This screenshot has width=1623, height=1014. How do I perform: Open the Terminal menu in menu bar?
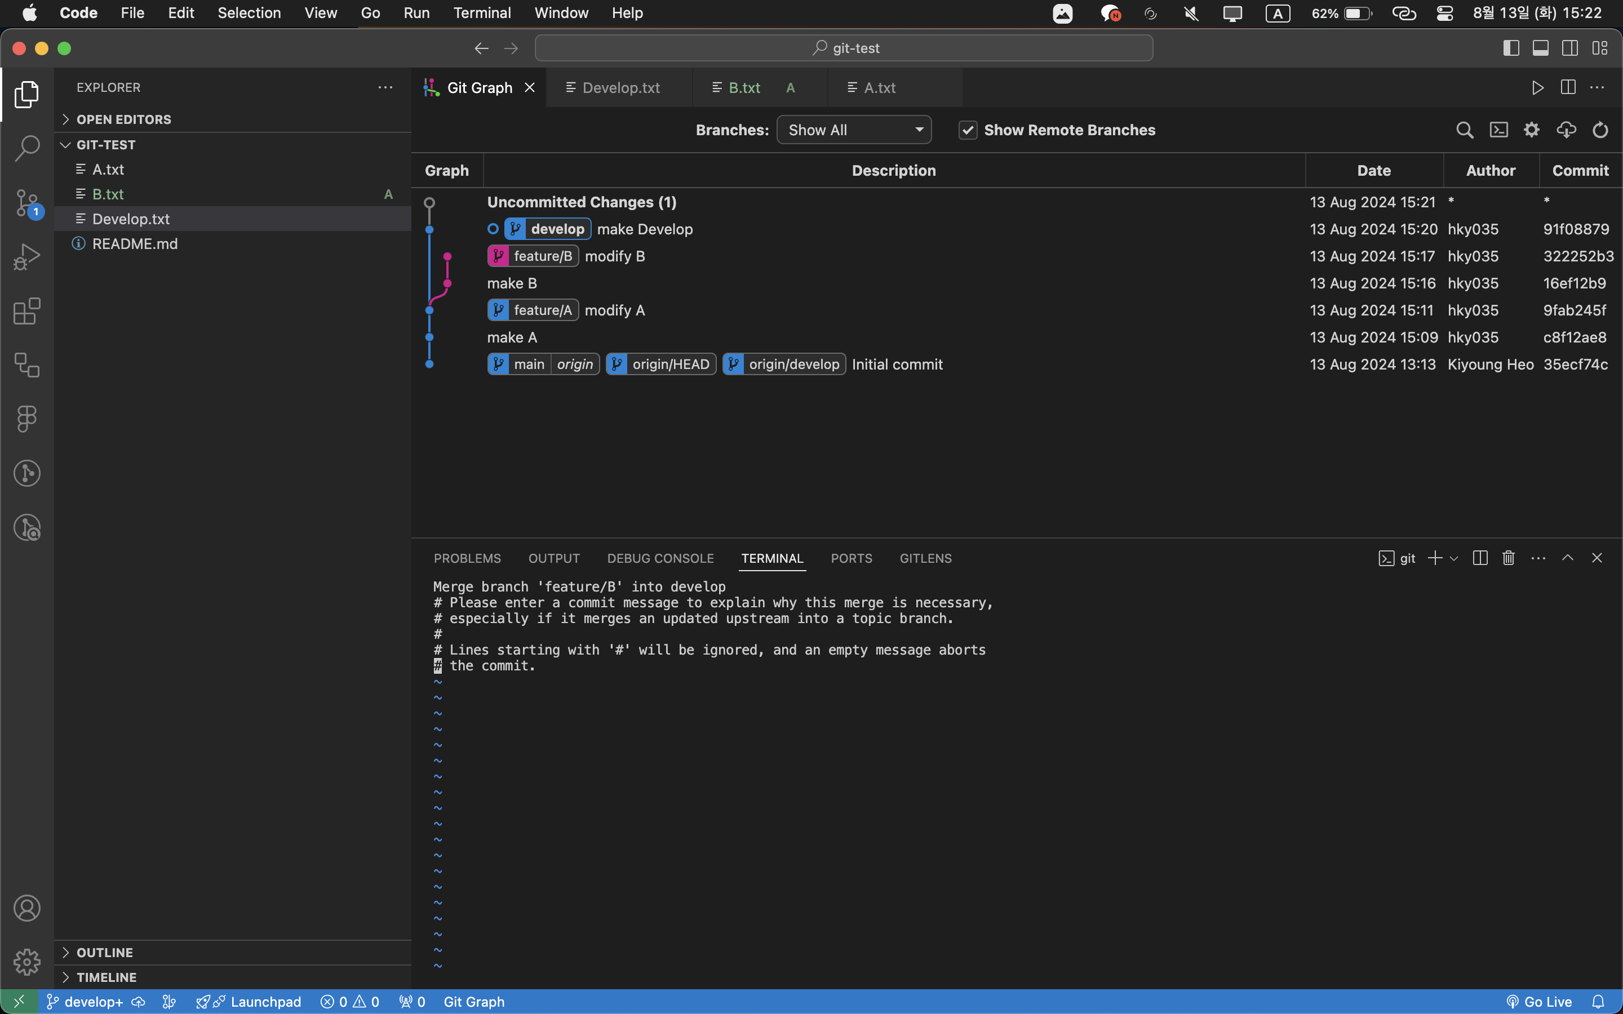pos(482,13)
